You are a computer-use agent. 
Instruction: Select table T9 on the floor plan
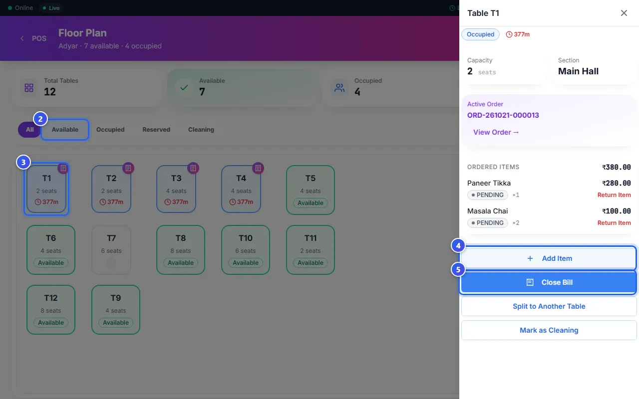click(116, 310)
